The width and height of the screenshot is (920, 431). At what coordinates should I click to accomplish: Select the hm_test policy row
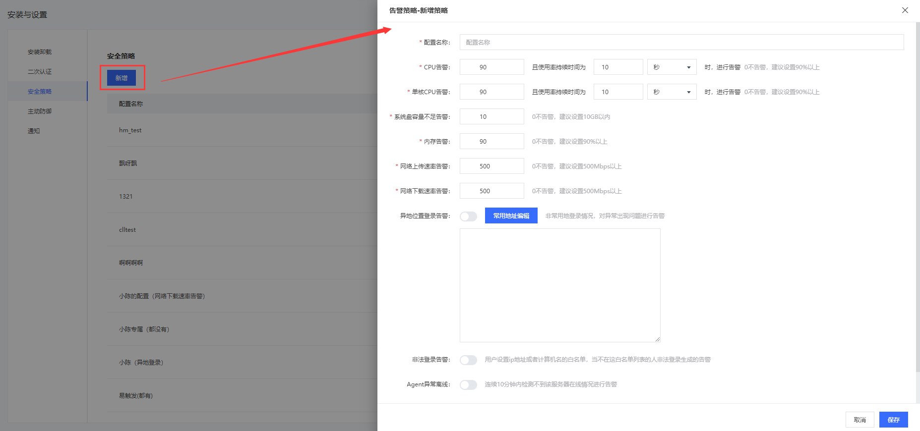tap(130, 130)
